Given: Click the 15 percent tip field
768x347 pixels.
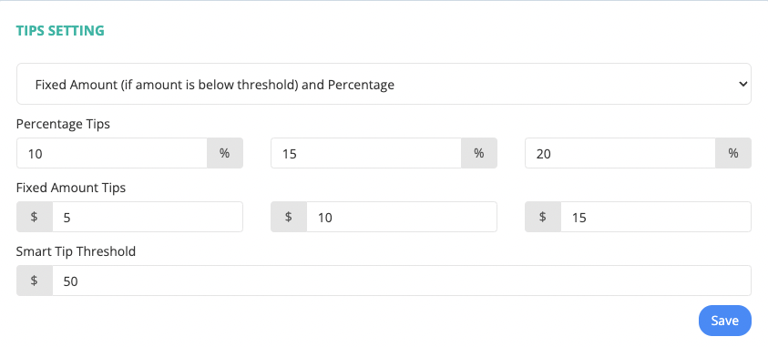Looking at the screenshot, I should pyautogui.click(x=366, y=153).
